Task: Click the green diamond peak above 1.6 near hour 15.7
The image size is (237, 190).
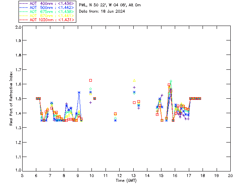Action: point(171,81)
